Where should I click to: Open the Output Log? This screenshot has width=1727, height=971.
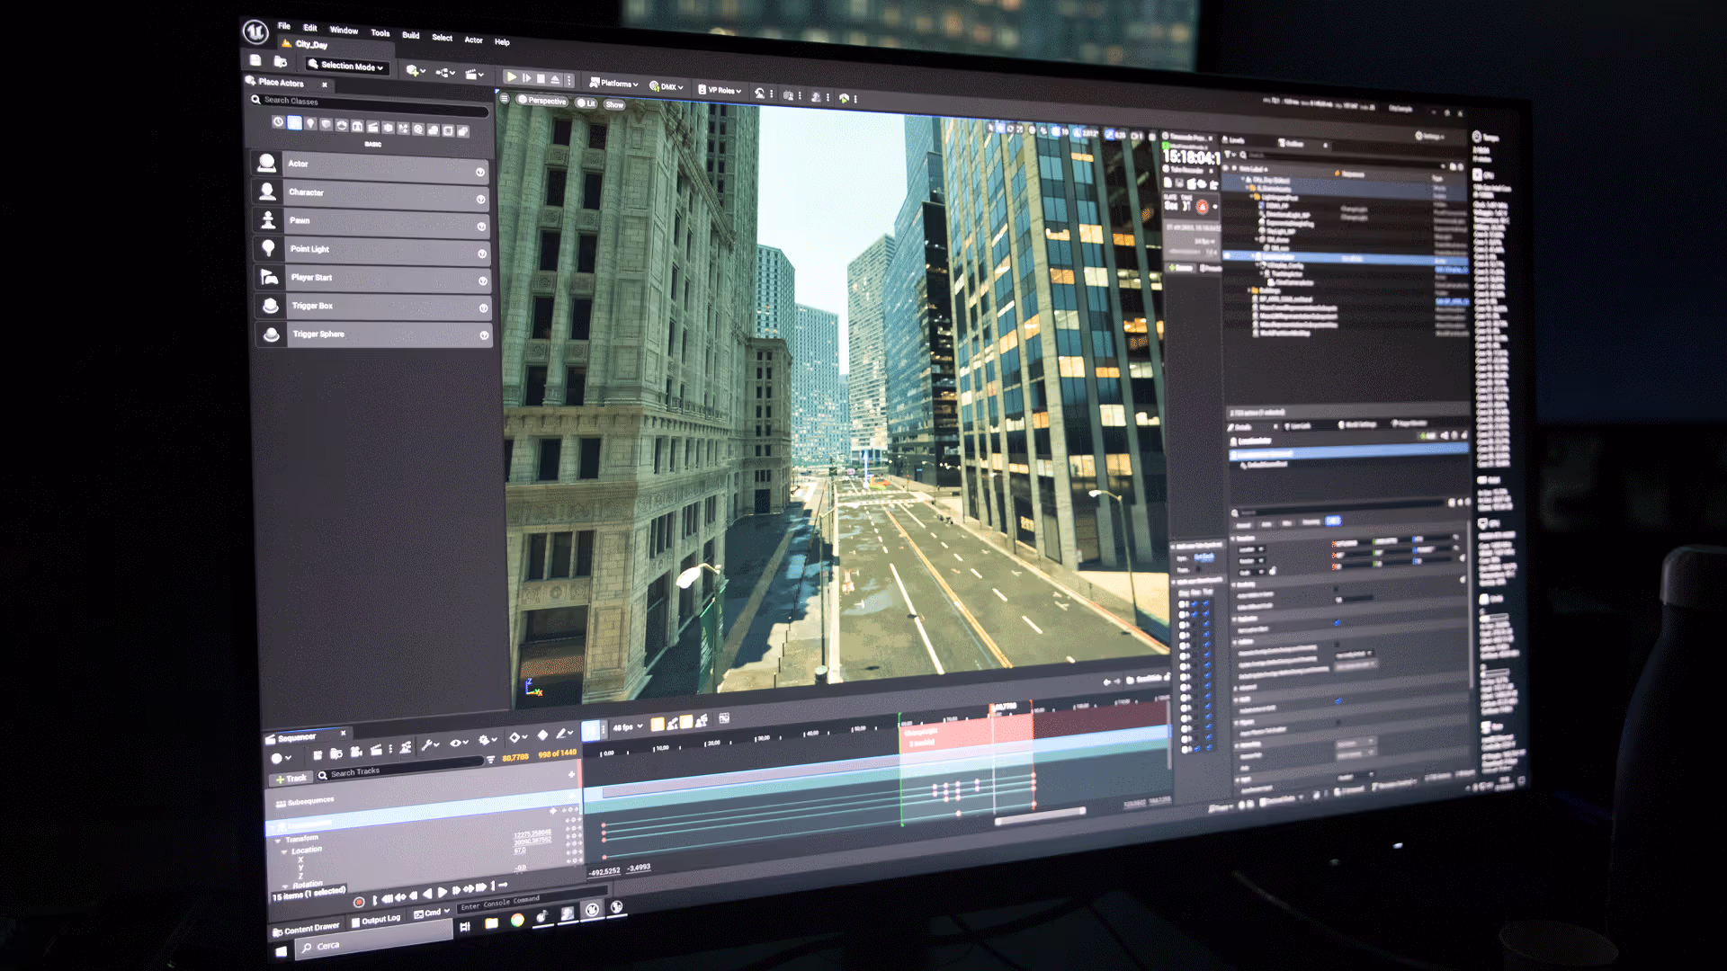(376, 920)
